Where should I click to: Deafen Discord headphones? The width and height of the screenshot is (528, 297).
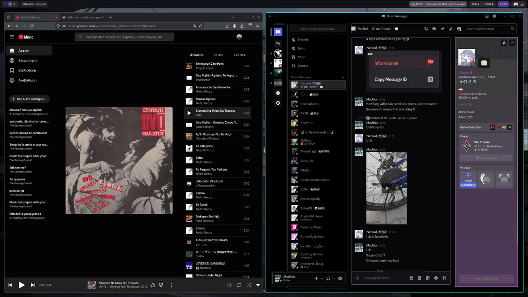(328, 279)
